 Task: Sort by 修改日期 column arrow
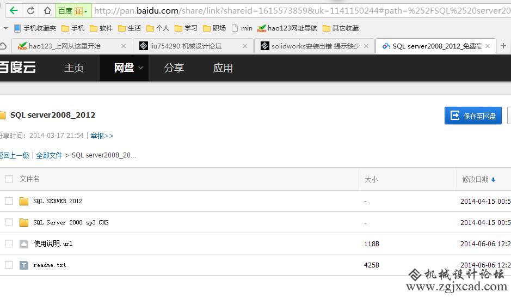(493, 180)
